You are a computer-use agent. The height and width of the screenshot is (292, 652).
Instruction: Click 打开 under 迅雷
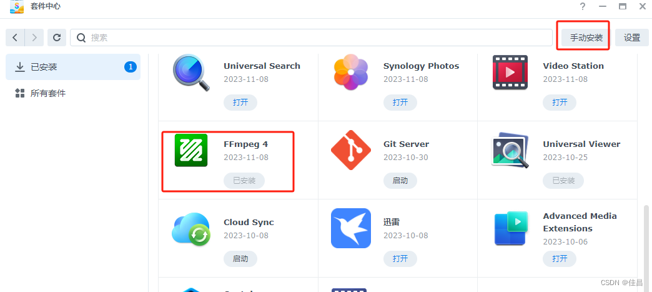pyautogui.click(x=400, y=259)
